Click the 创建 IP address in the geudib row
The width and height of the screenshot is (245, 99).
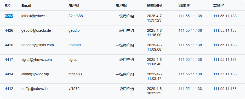click(190, 30)
